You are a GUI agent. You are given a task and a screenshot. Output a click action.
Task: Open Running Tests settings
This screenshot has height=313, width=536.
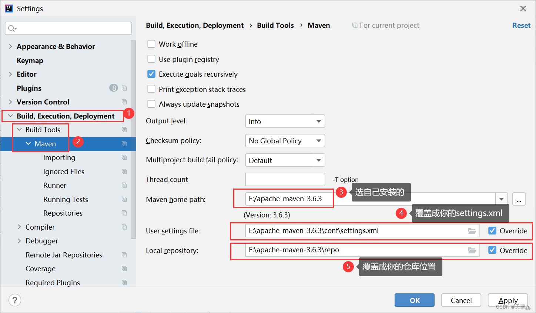point(66,199)
